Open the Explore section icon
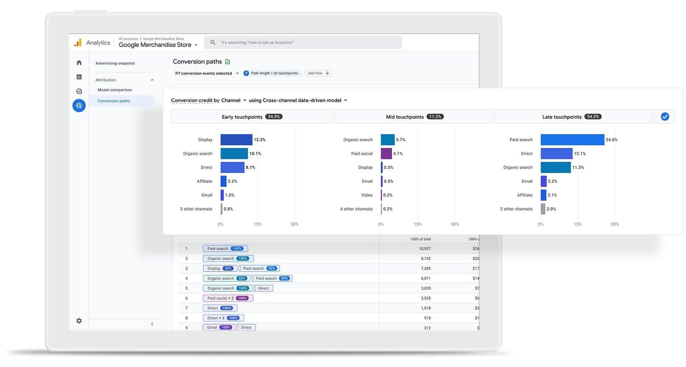The image size is (686, 367). pyautogui.click(x=79, y=91)
